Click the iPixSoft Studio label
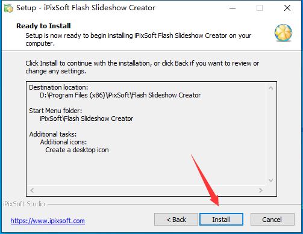This screenshot has width=303, height=234. (x=24, y=204)
